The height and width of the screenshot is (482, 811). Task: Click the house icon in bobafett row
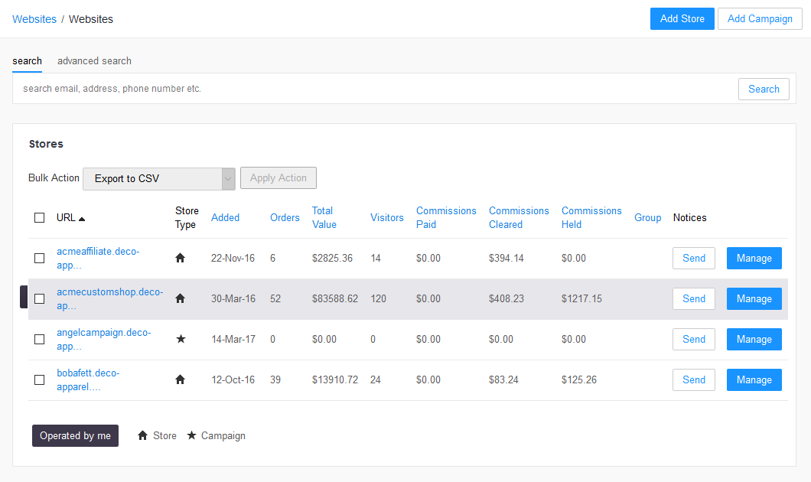click(x=180, y=379)
